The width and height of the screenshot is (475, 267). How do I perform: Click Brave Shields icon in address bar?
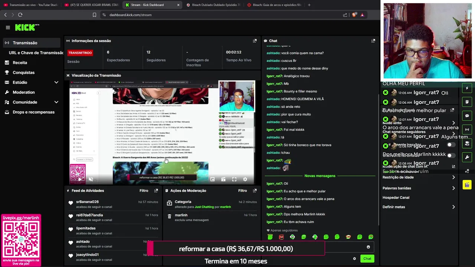354,15
